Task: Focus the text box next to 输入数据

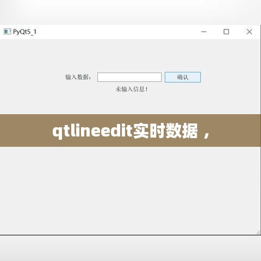Action: pyautogui.click(x=129, y=77)
